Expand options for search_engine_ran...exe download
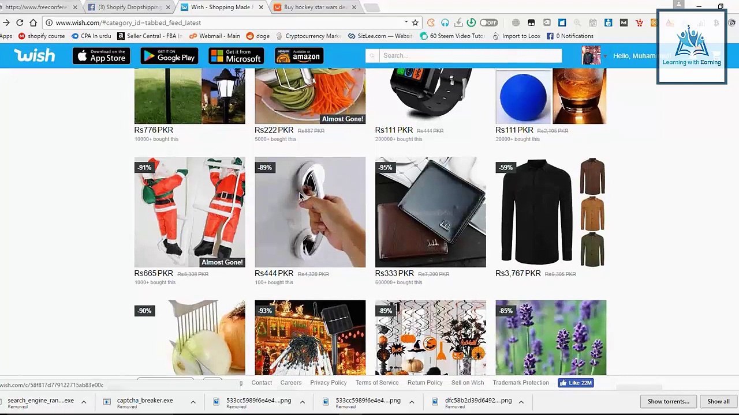 point(84,402)
